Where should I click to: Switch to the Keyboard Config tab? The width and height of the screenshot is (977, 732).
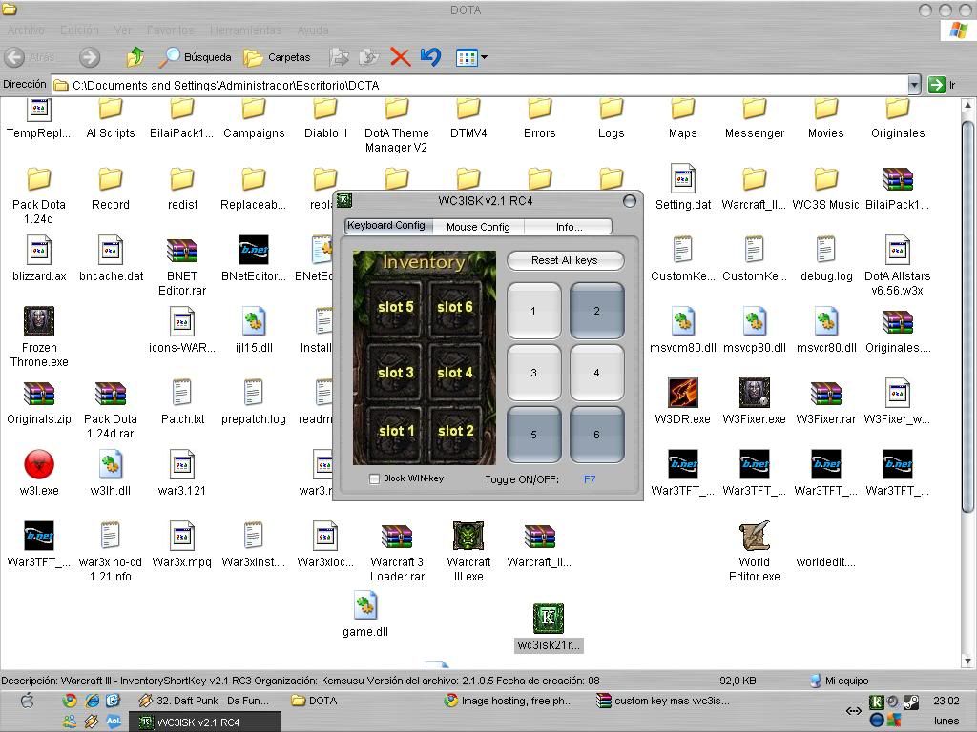386,225
